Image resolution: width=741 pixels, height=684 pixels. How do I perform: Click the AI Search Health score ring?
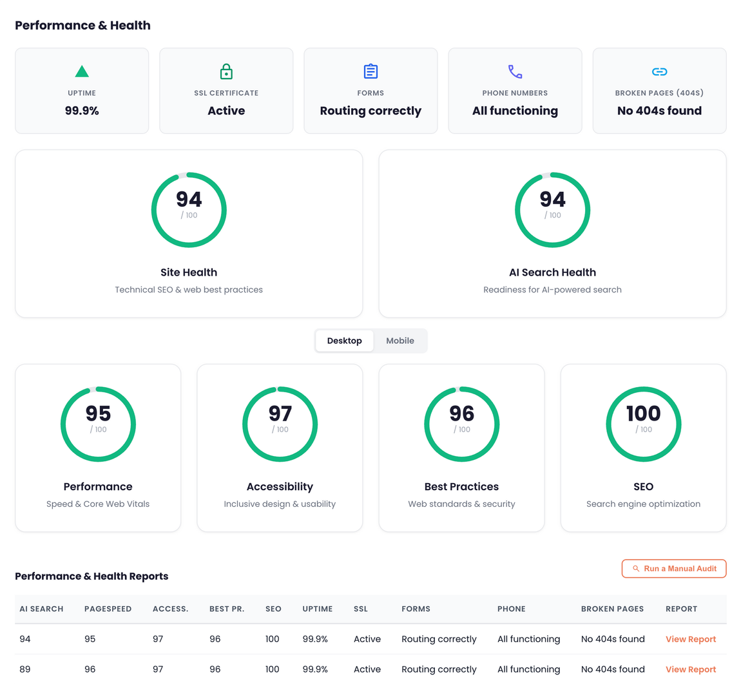552,209
